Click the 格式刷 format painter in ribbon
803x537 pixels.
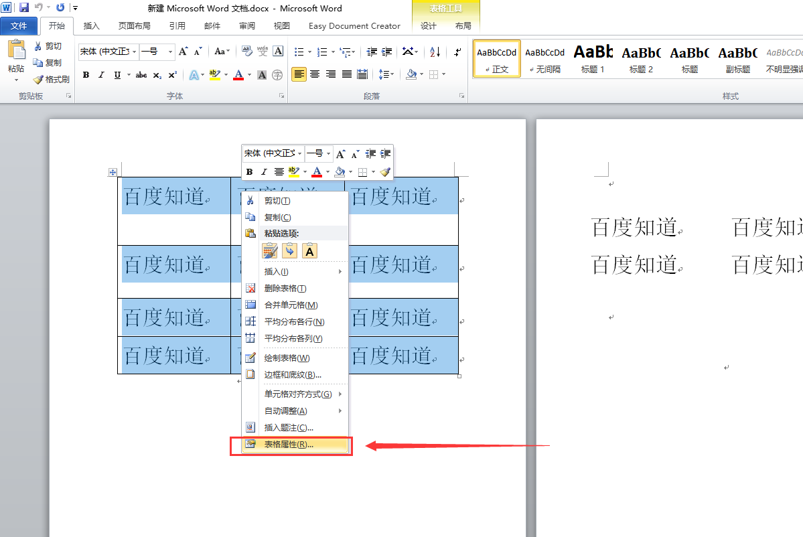point(52,79)
